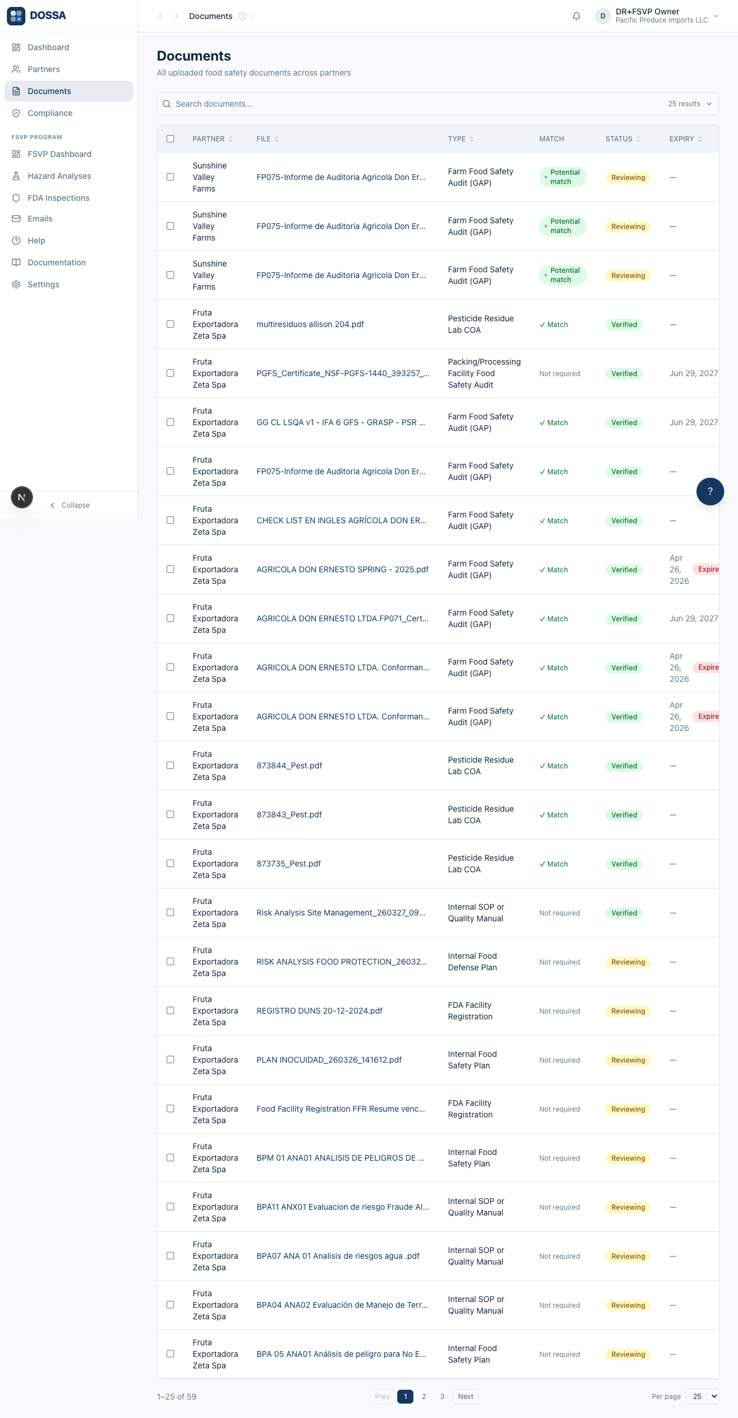This screenshot has width=738, height=1418.
Task: Open Dashboard in the sidebar
Action: (69, 47)
